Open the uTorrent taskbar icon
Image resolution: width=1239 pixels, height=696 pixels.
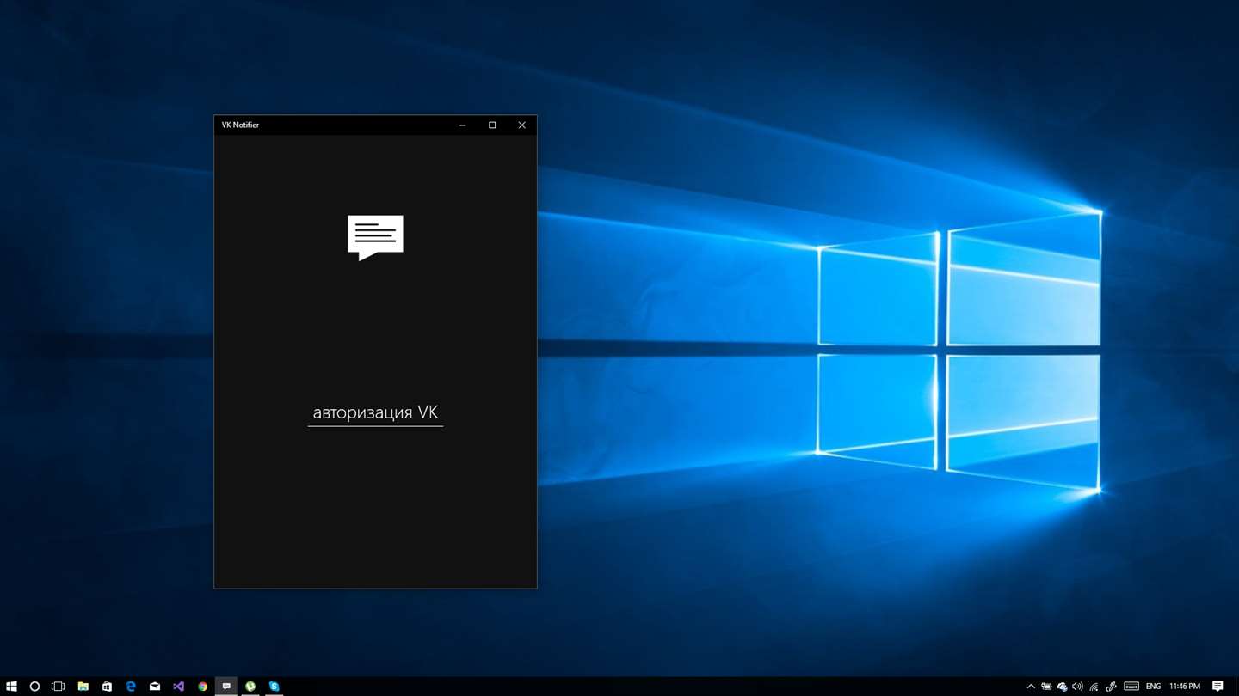[250, 687]
